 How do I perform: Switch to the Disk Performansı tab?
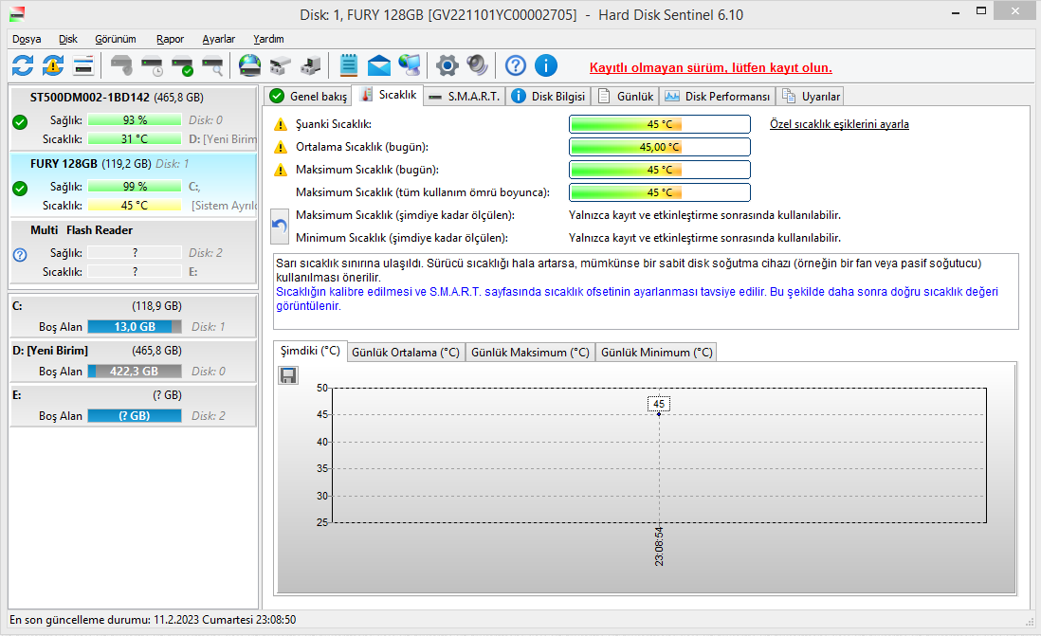click(x=718, y=96)
